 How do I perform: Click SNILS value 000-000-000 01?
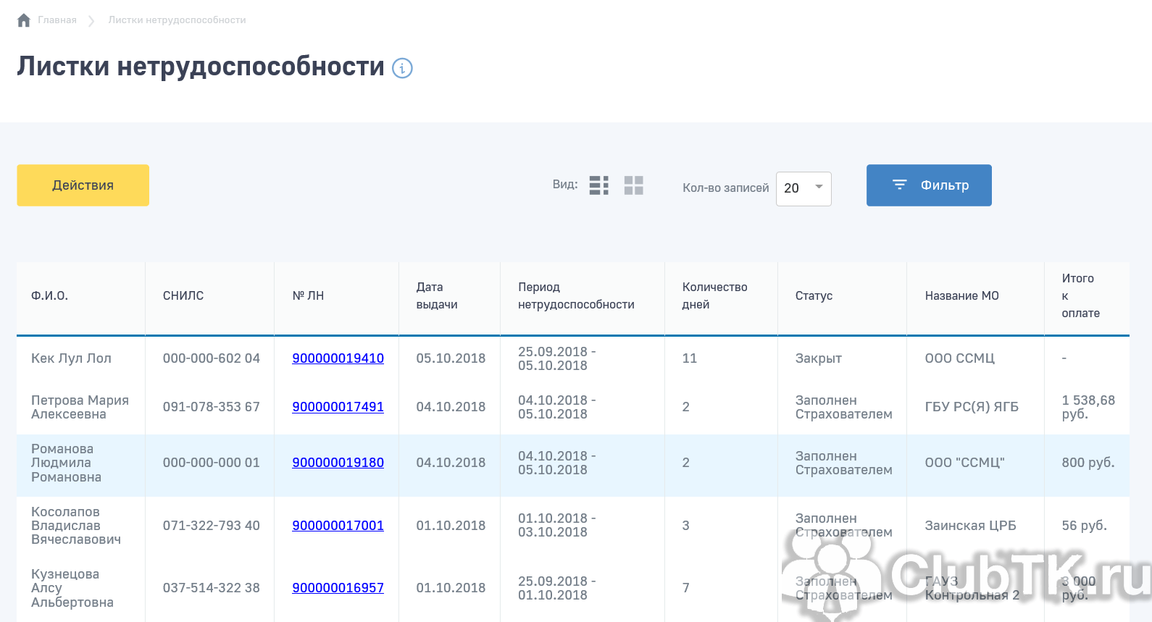211,463
